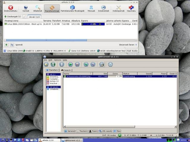Click the aMule download list horizontal scrollbar
Image resolution: width=190 pixels, height=142 pixels.
coord(46,40)
